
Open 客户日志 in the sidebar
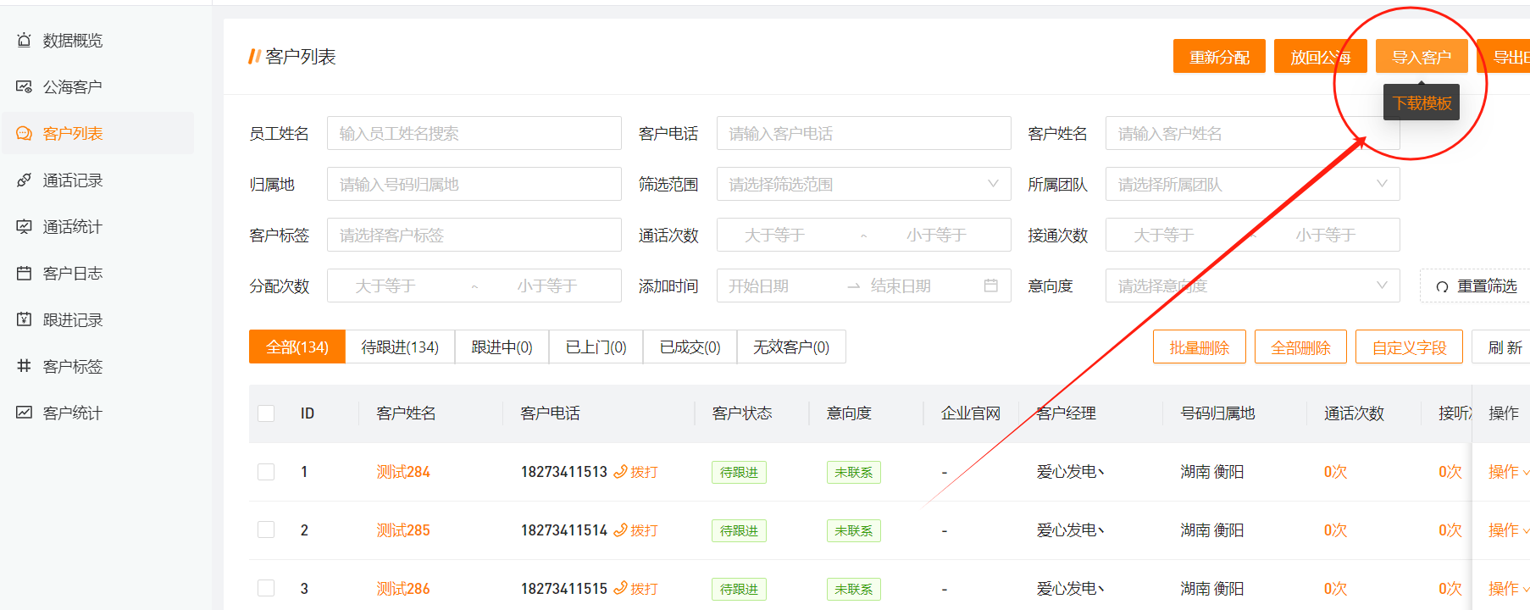pos(73,273)
